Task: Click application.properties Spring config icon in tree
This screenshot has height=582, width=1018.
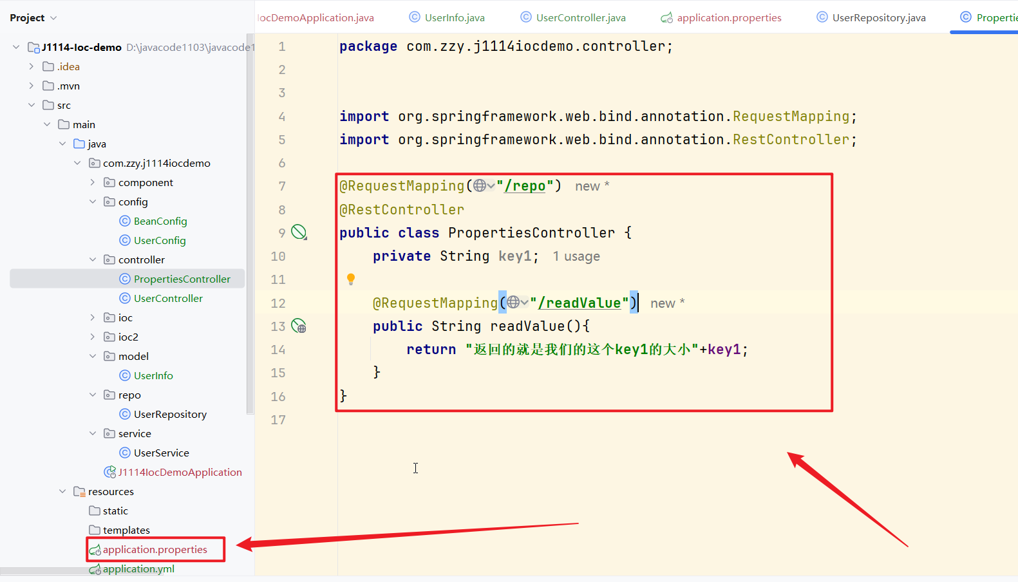Action: [95, 550]
